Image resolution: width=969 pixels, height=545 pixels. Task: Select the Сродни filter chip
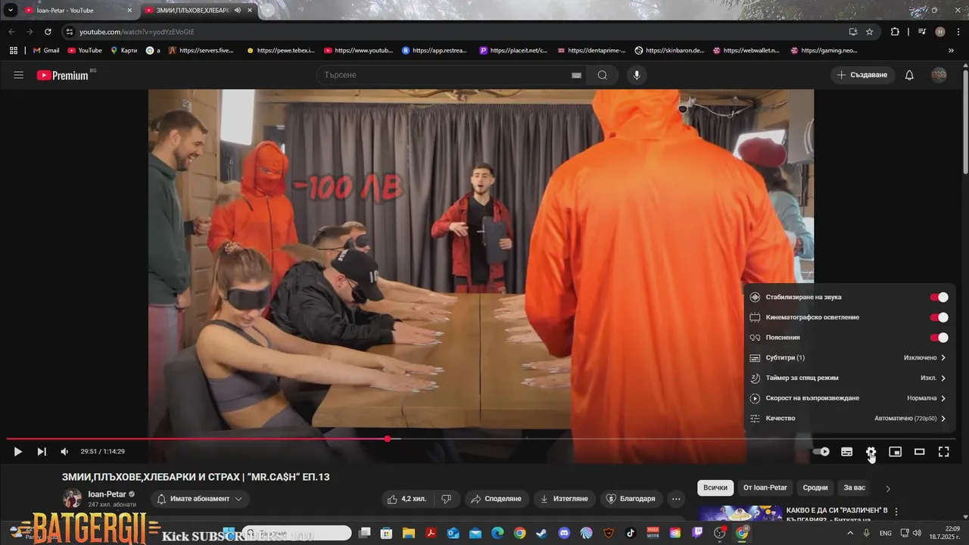click(x=815, y=488)
